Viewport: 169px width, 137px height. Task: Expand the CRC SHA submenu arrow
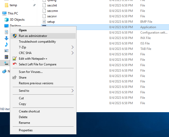click(x=73, y=53)
